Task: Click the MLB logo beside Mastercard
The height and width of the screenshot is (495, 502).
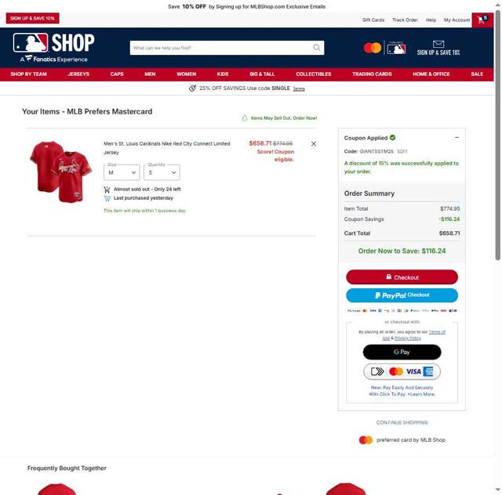Action: click(396, 49)
